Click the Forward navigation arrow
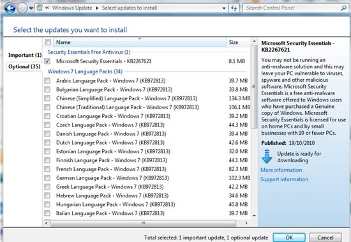Image resolution: width=351 pixels, height=242 pixels. pyautogui.click(x=22, y=8)
